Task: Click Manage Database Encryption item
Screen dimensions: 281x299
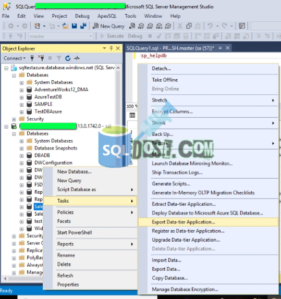Action: [185, 289]
